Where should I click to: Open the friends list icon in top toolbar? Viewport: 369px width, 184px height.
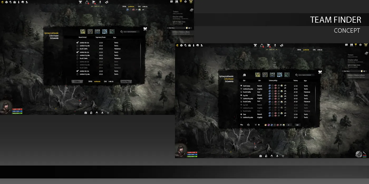tap(351, 45)
